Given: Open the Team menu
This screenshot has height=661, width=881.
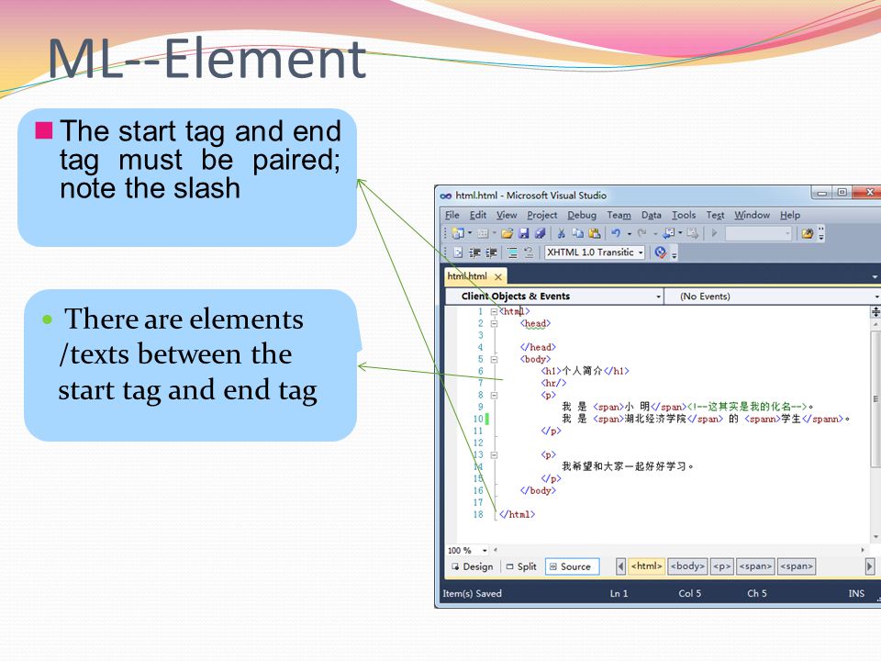Looking at the screenshot, I should click(619, 215).
